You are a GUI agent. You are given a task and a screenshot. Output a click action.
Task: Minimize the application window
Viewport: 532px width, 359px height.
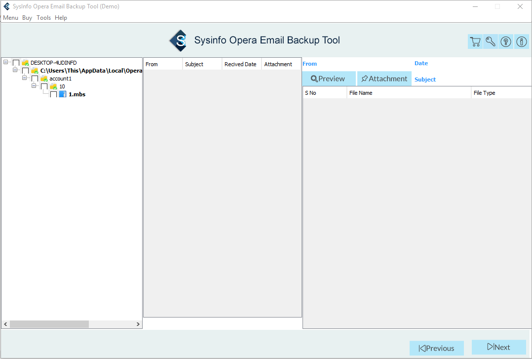point(475,6)
